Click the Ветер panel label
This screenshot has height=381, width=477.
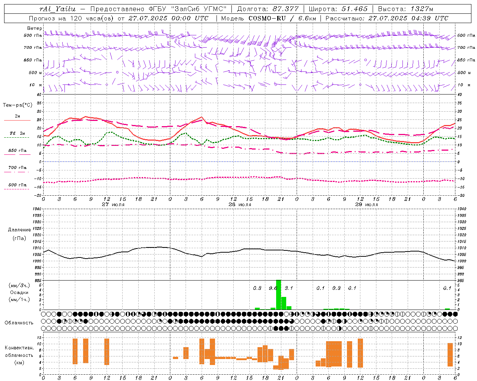[x=34, y=28]
